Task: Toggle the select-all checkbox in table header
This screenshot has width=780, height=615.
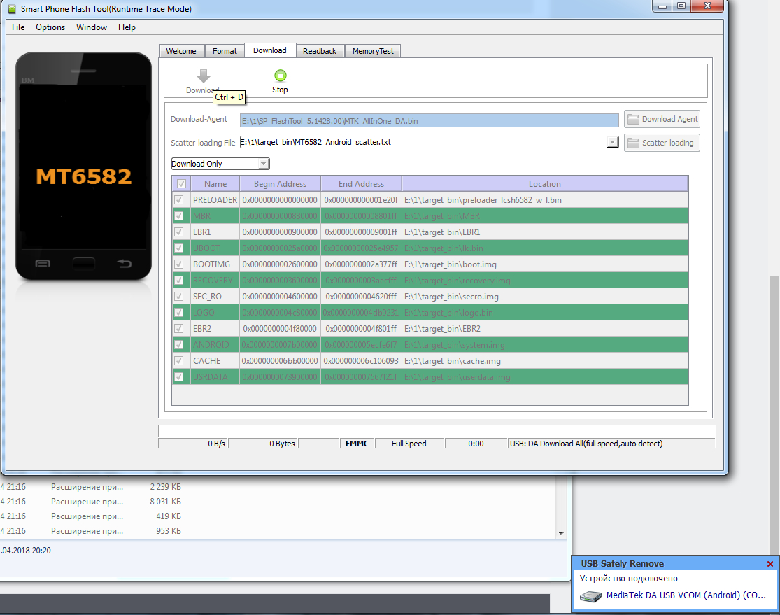Action: point(181,184)
